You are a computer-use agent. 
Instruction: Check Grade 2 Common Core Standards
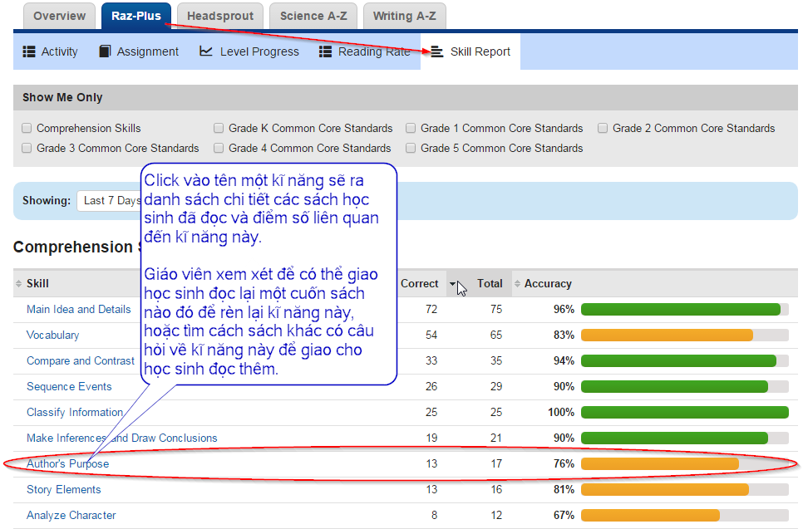click(603, 128)
